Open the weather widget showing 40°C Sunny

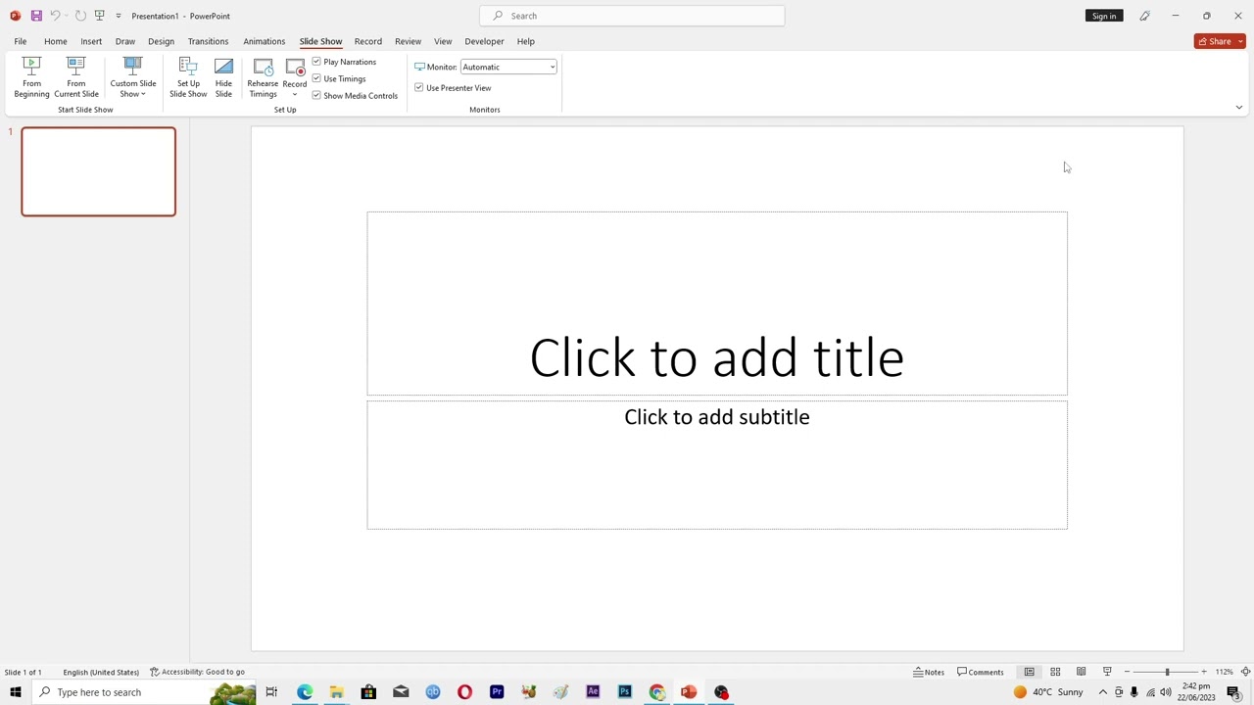click(x=1048, y=692)
